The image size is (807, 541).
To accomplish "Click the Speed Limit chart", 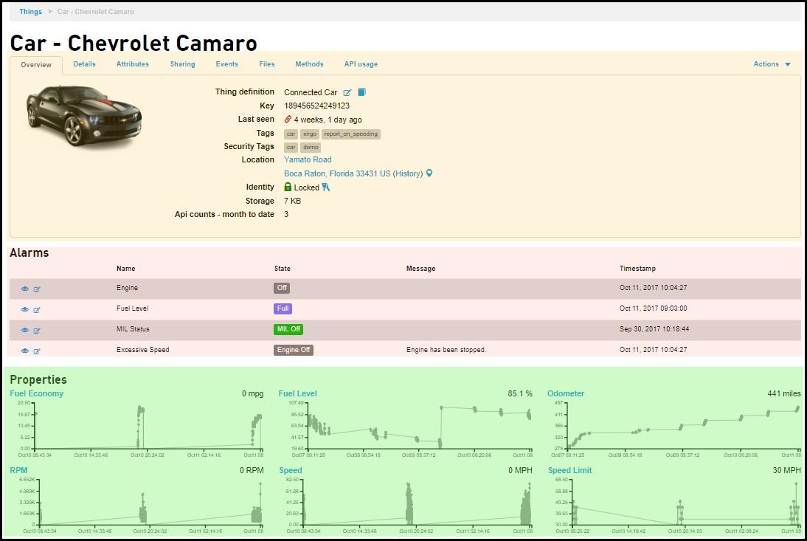I will 677,506.
